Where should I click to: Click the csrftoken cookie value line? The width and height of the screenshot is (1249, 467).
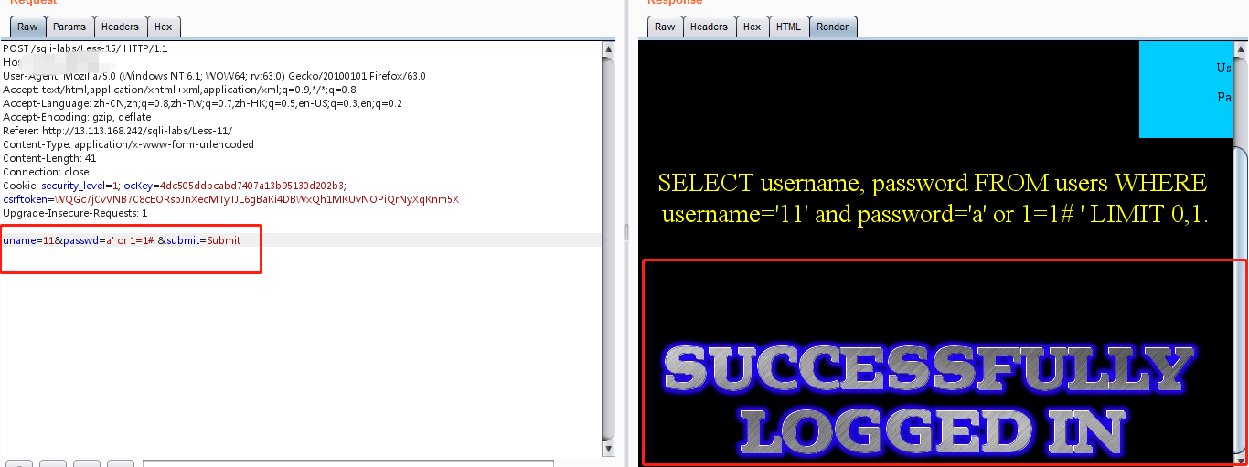click(x=230, y=199)
